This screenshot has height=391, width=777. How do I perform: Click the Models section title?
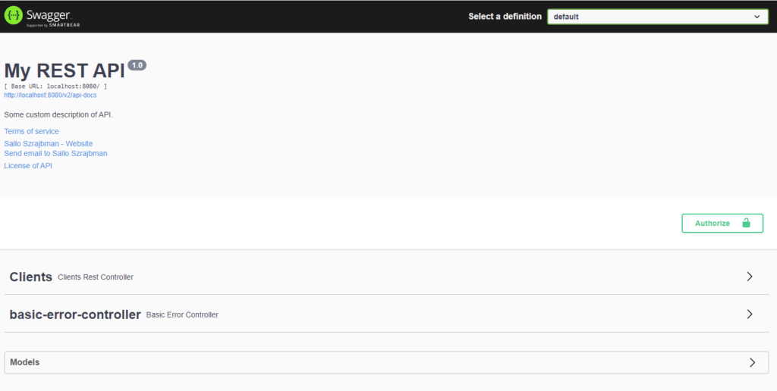click(25, 362)
